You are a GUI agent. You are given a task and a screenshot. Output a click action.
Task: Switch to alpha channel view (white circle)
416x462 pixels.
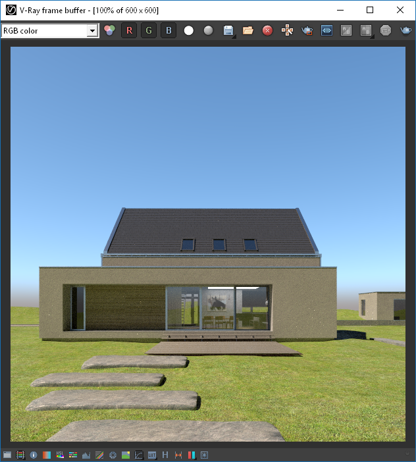pos(188,31)
